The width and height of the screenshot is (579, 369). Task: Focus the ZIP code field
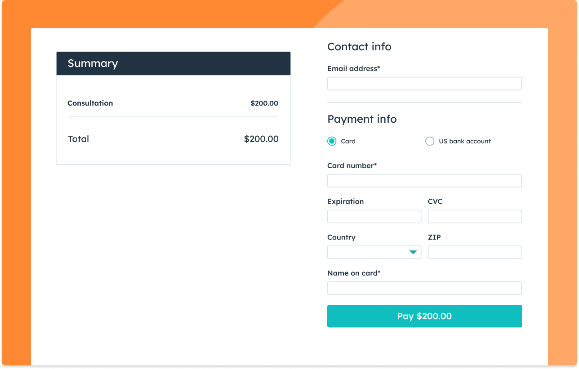475,253
